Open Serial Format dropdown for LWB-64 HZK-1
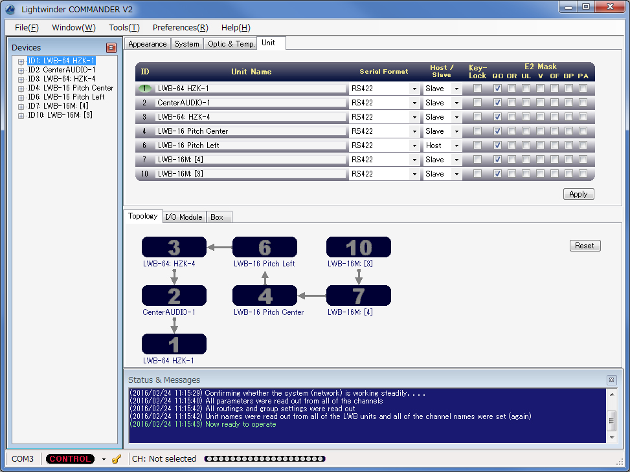This screenshot has height=472, width=630. point(414,89)
